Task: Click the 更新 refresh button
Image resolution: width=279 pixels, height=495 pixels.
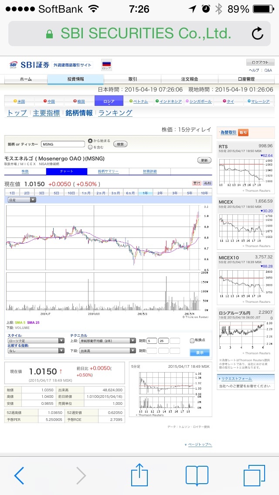Action: tap(204, 160)
